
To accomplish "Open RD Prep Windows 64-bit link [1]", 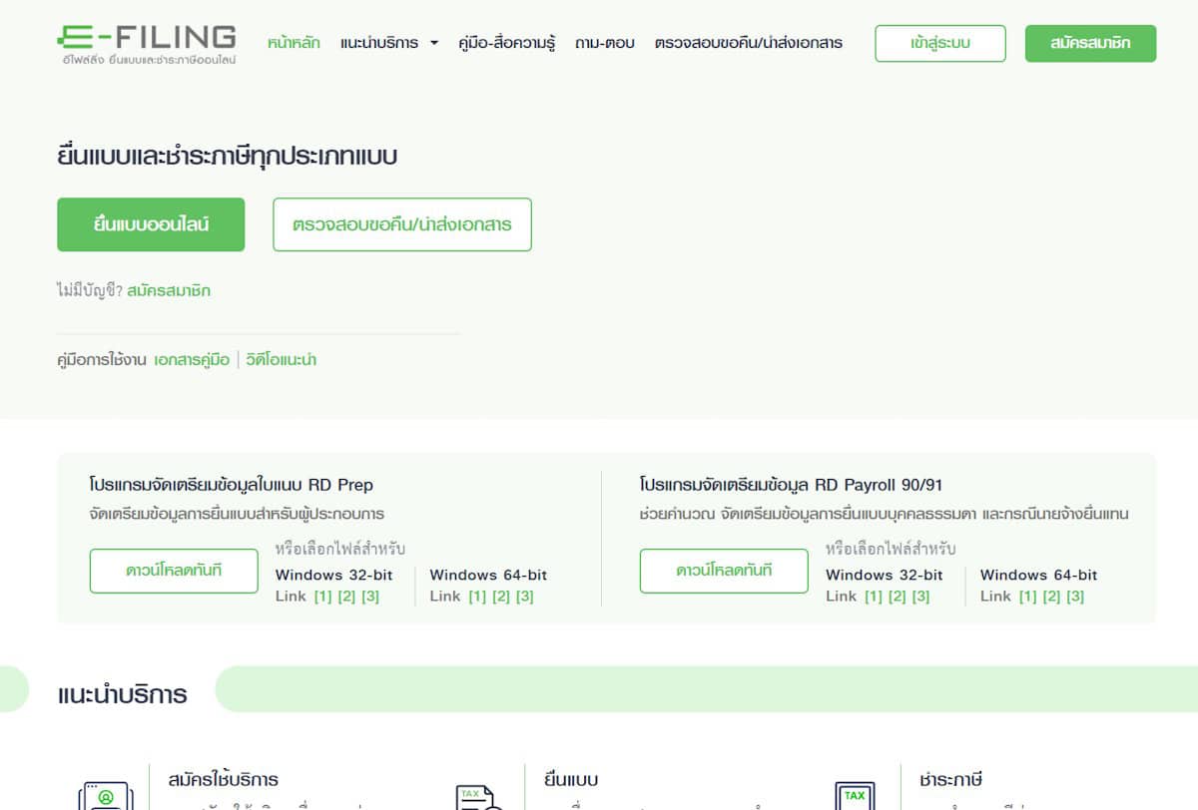I will (477, 597).
